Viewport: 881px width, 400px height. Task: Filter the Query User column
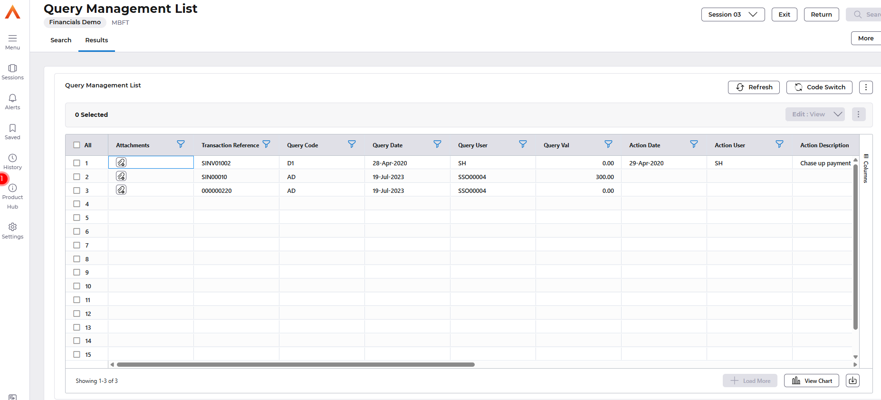pos(523,144)
